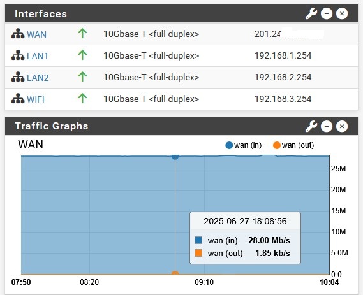Image resolution: width=363 pixels, height=295 pixels.
Task: Click the LAN2 network icon
Action: [18, 76]
